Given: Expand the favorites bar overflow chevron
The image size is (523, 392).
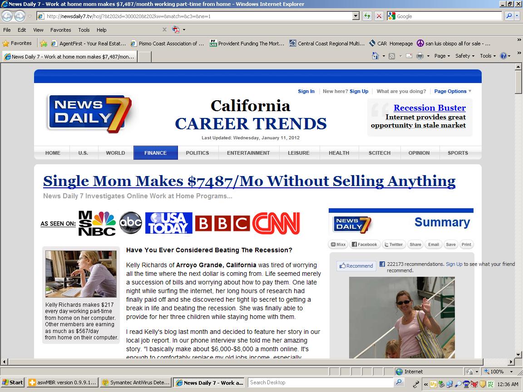Looking at the screenshot, I should (x=519, y=40).
